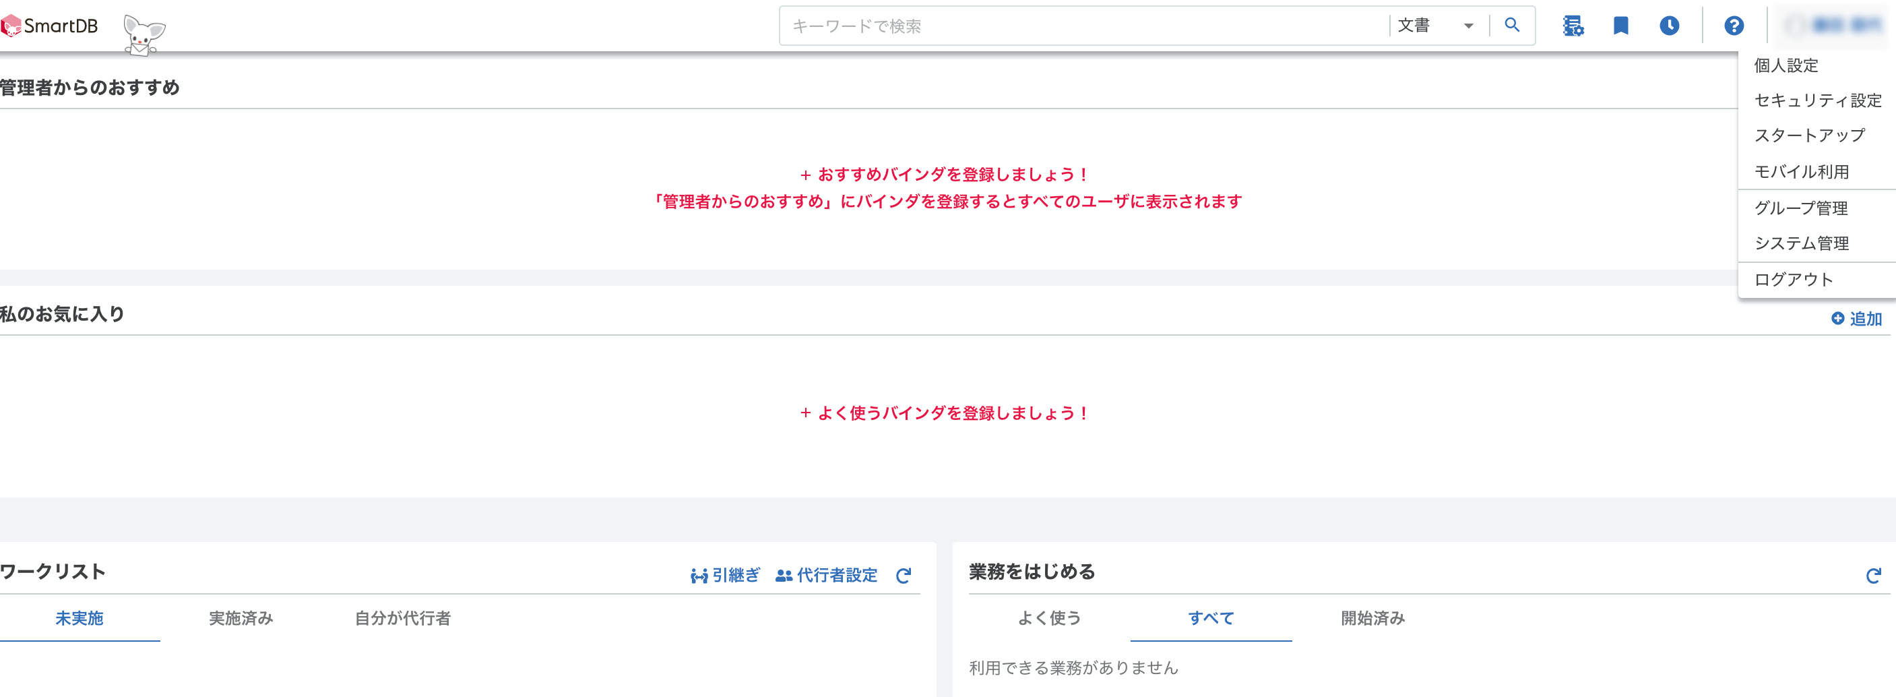Open the bookmarks icon in header
1896x697 pixels.
pos(1620,26)
